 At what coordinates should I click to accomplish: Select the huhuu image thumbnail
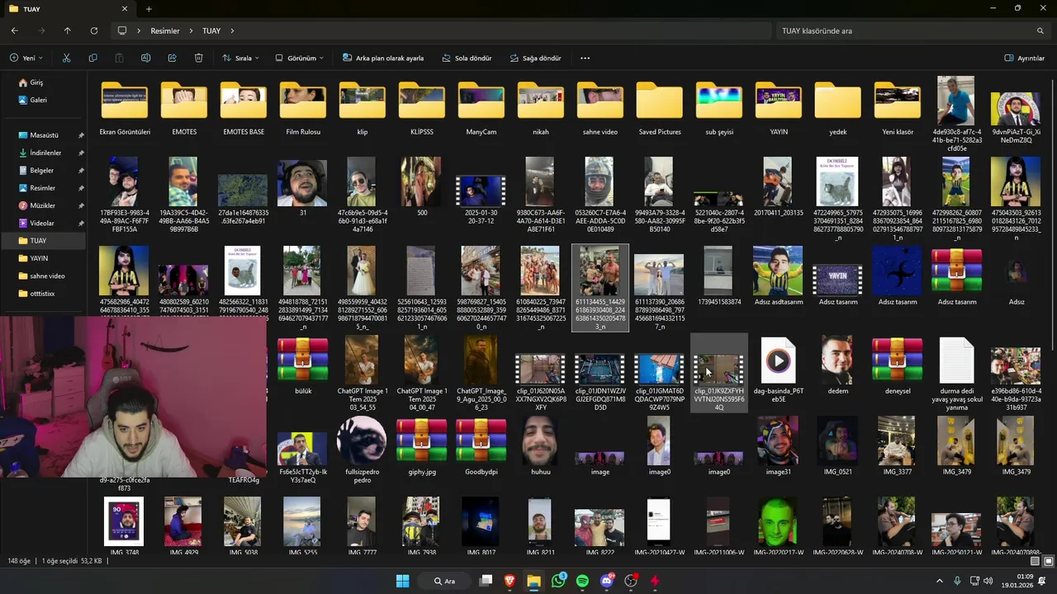(x=541, y=447)
